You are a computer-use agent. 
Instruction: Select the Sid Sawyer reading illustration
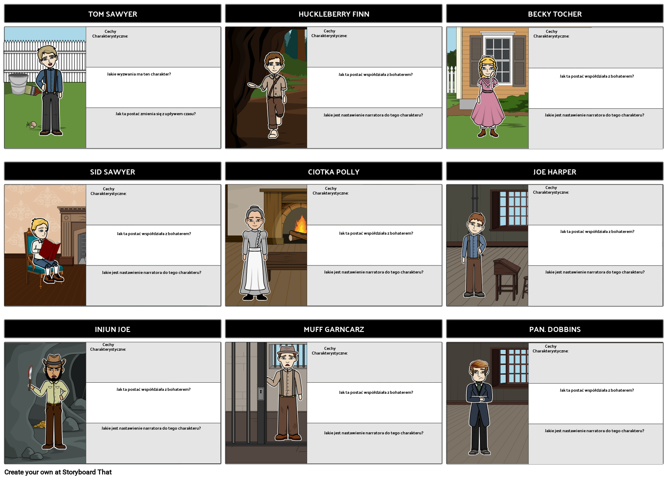click(45, 245)
